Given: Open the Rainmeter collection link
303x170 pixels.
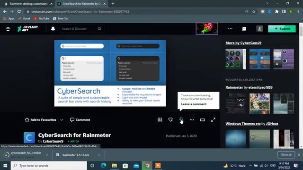Looking at the screenshot, I should coord(234,87).
